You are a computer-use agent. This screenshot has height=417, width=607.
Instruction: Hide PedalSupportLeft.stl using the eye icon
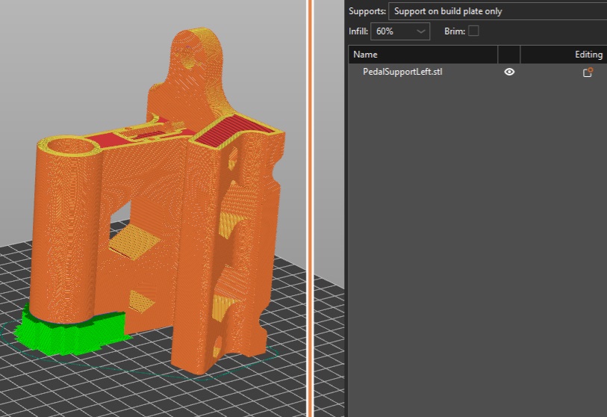pos(509,72)
